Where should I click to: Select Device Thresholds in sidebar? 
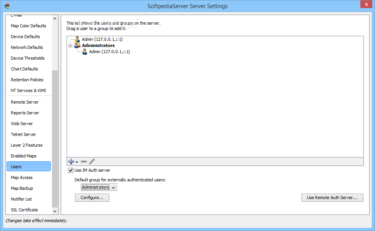(28, 58)
